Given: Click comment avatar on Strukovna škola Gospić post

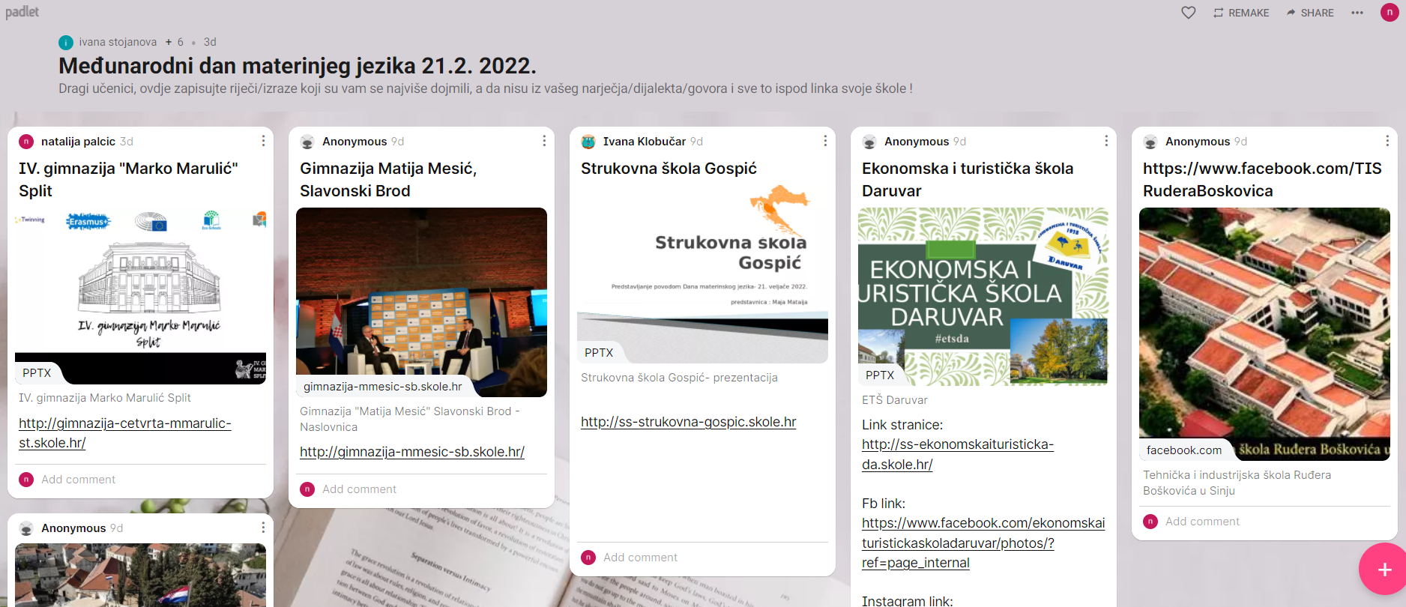Looking at the screenshot, I should 588,558.
